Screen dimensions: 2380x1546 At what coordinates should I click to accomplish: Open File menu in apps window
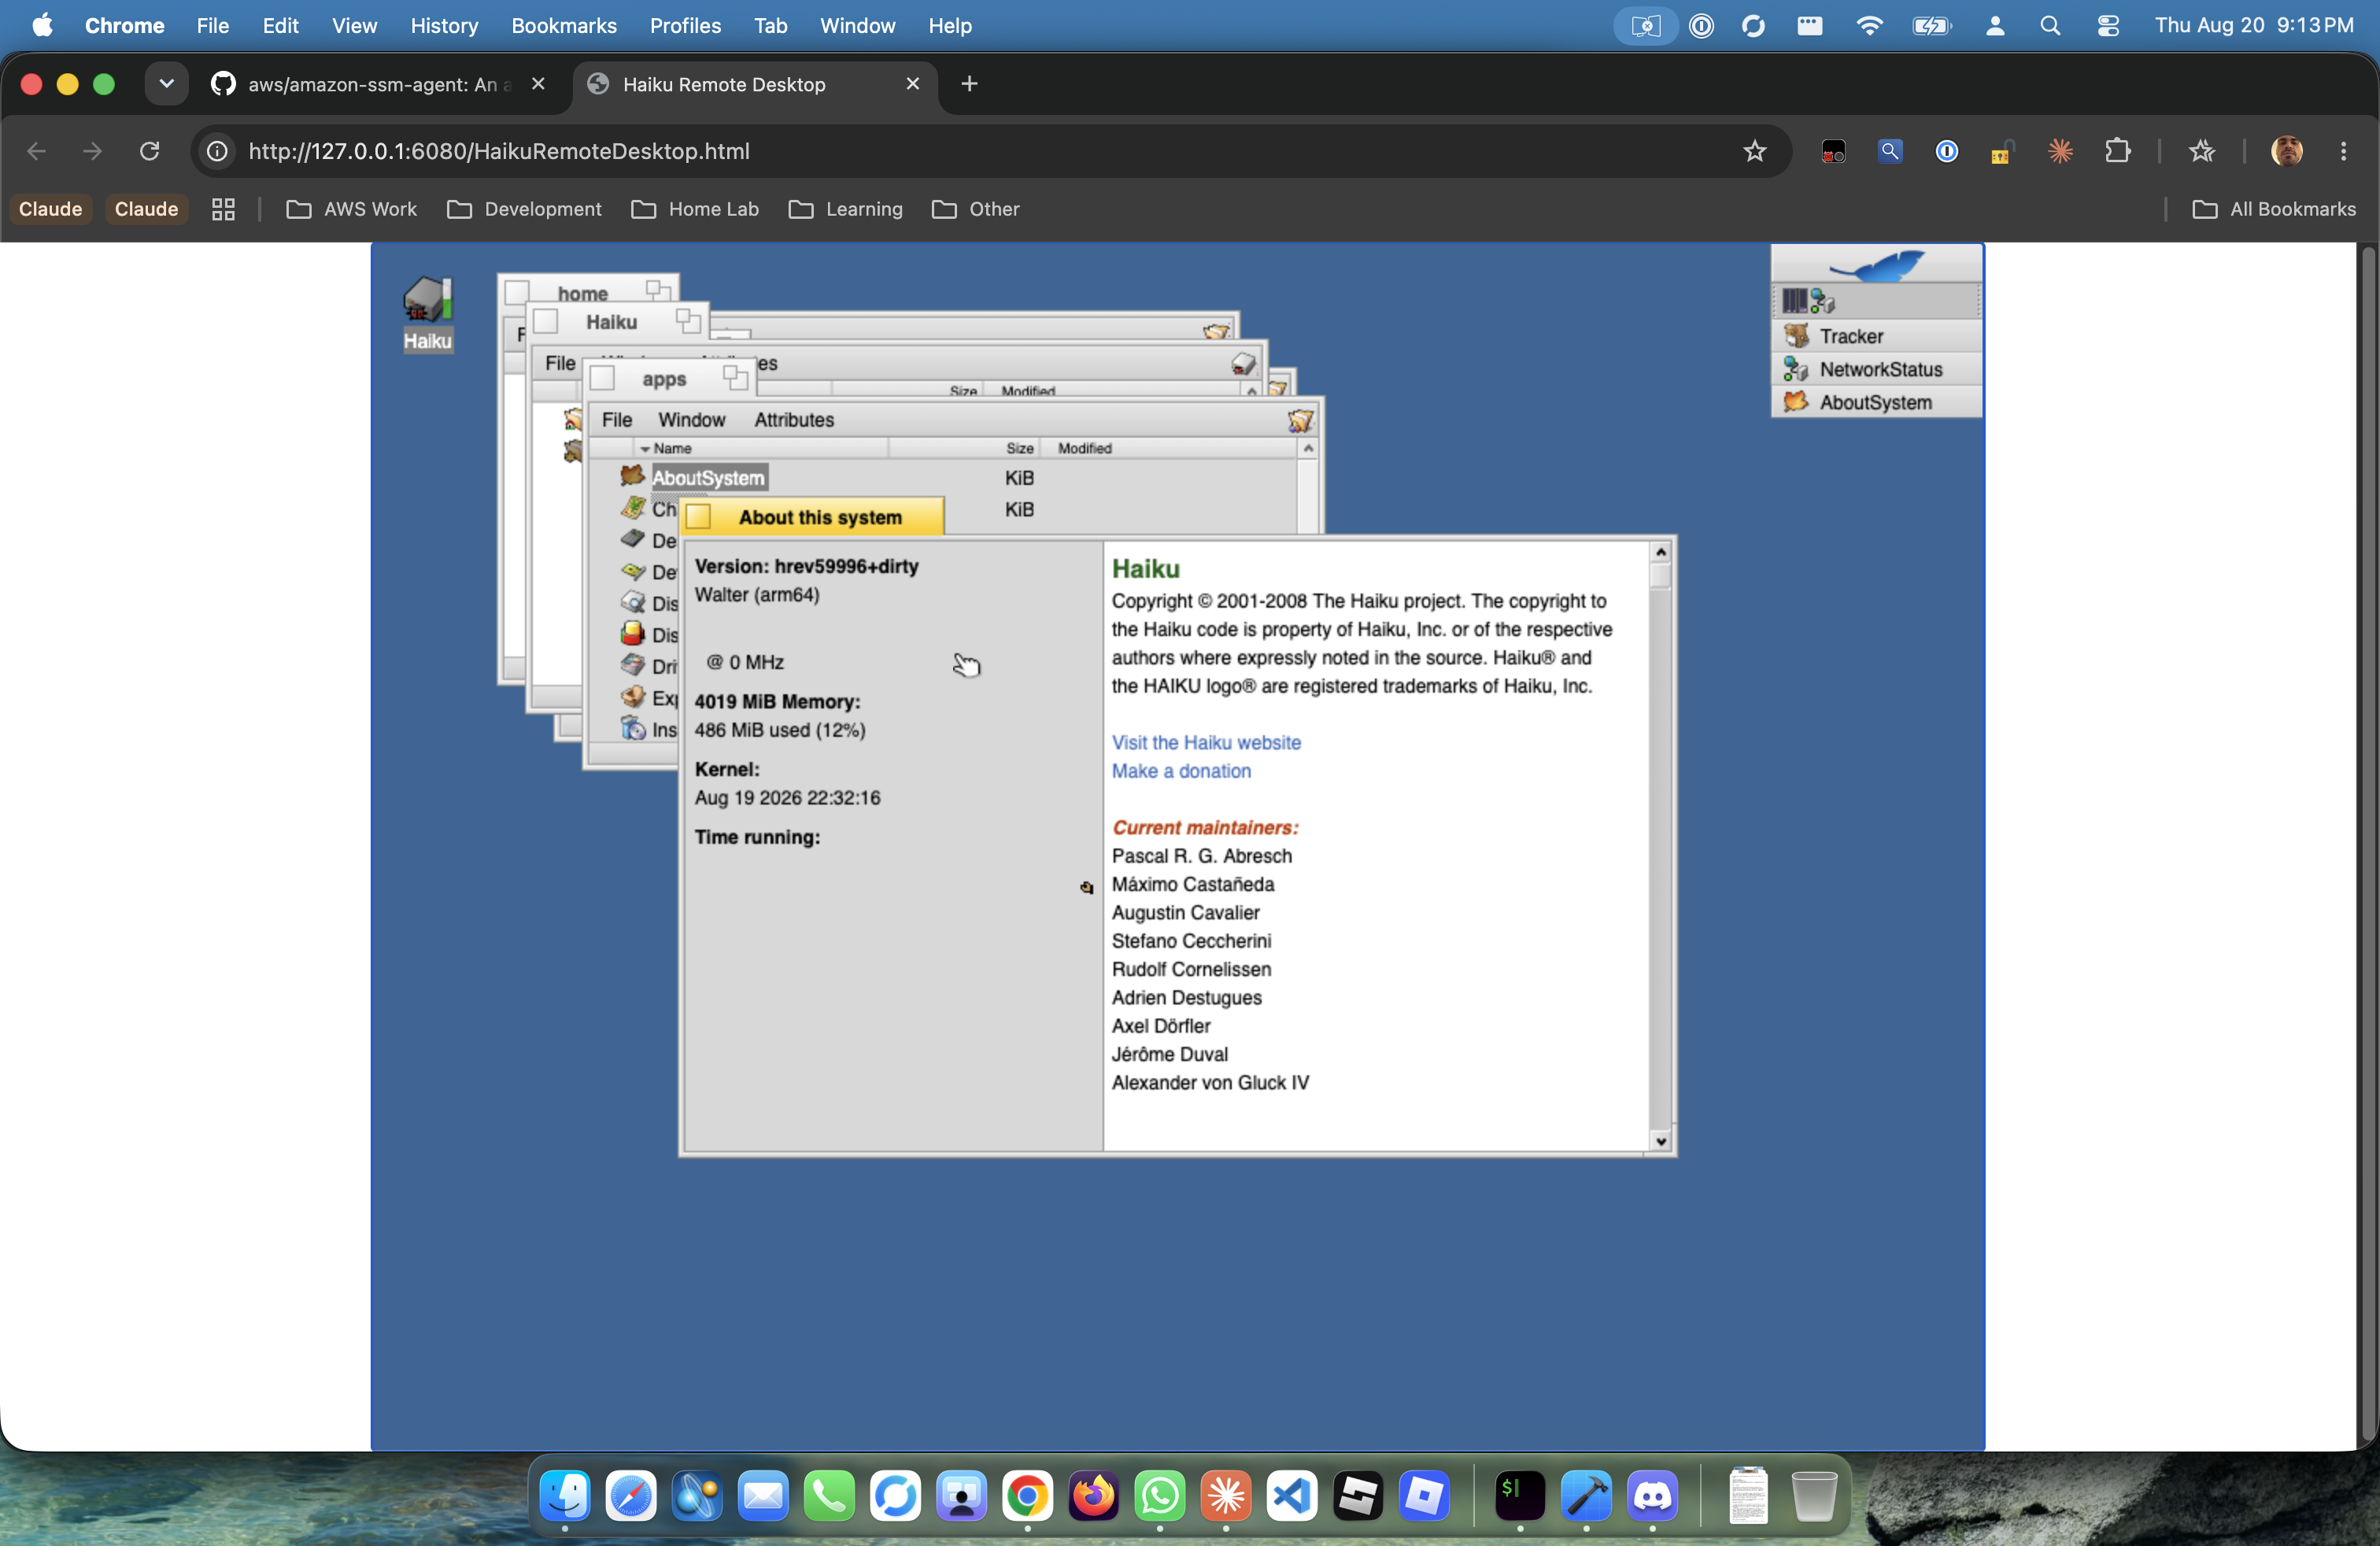click(616, 420)
